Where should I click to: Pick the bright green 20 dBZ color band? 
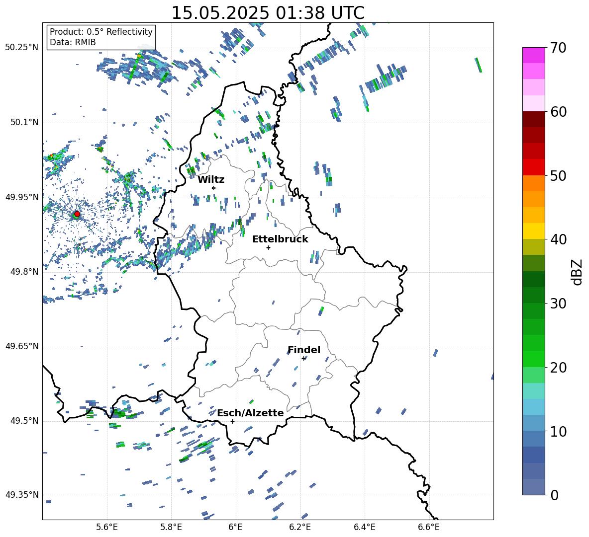click(x=533, y=359)
